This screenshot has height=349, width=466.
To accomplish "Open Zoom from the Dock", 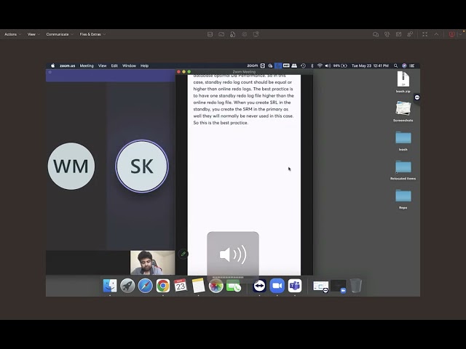I will [x=277, y=286].
